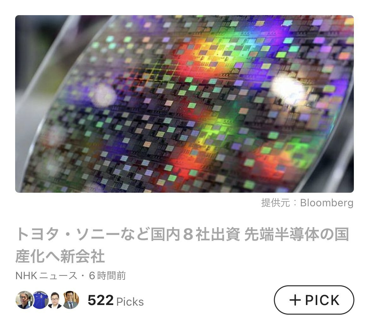Screen dimensions: 369x323
Task: Open the third picker avatar with black glasses
Action: coord(55,300)
